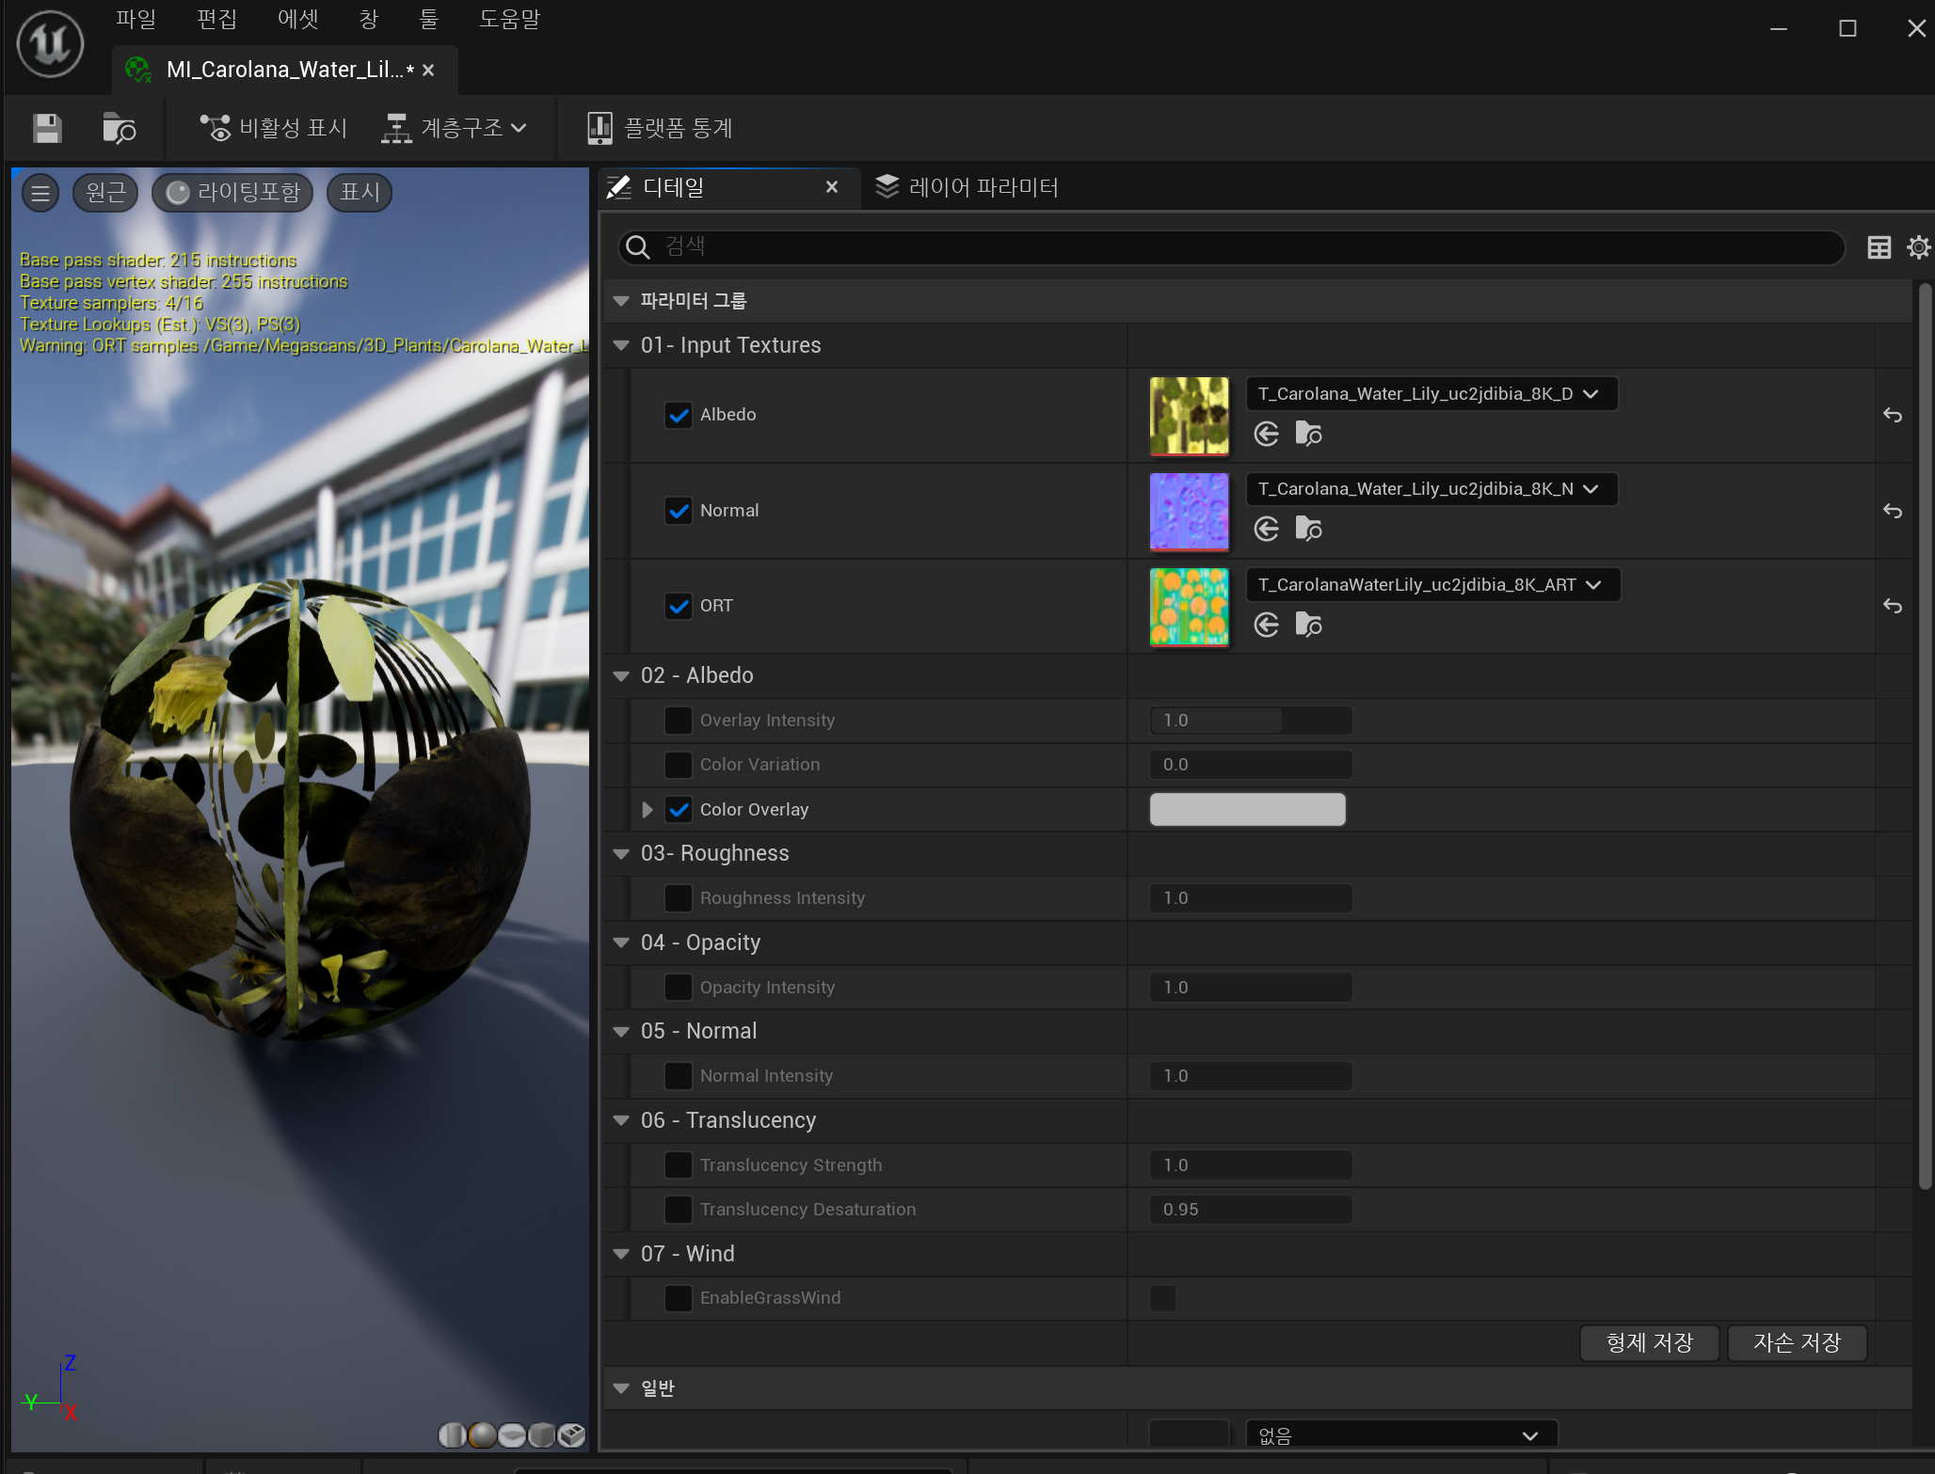Open the Albedo texture asset dropdown
This screenshot has width=1935, height=1474.
(1431, 394)
